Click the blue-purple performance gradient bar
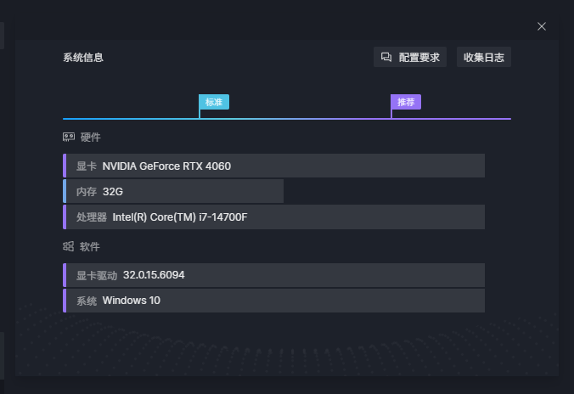574x394 pixels. [x=287, y=119]
